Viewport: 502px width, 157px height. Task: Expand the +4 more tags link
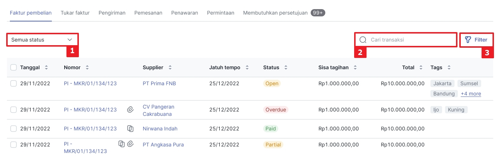pos(471,94)
